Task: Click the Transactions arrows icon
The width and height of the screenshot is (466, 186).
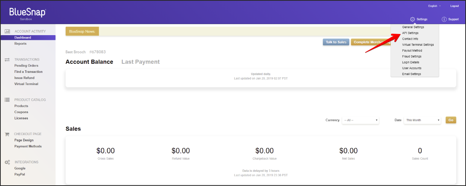Action: coord(7,59)
